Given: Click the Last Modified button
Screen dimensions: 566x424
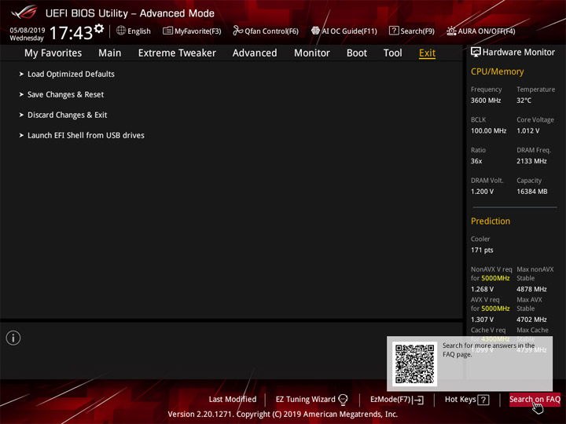Looking at the screenshot, I should tap(233, 400).
